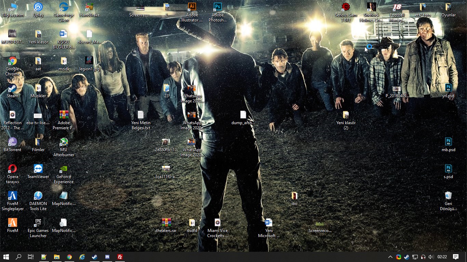Open the Windows Start menu
467x262 pixels.
[x=6, y=257]
